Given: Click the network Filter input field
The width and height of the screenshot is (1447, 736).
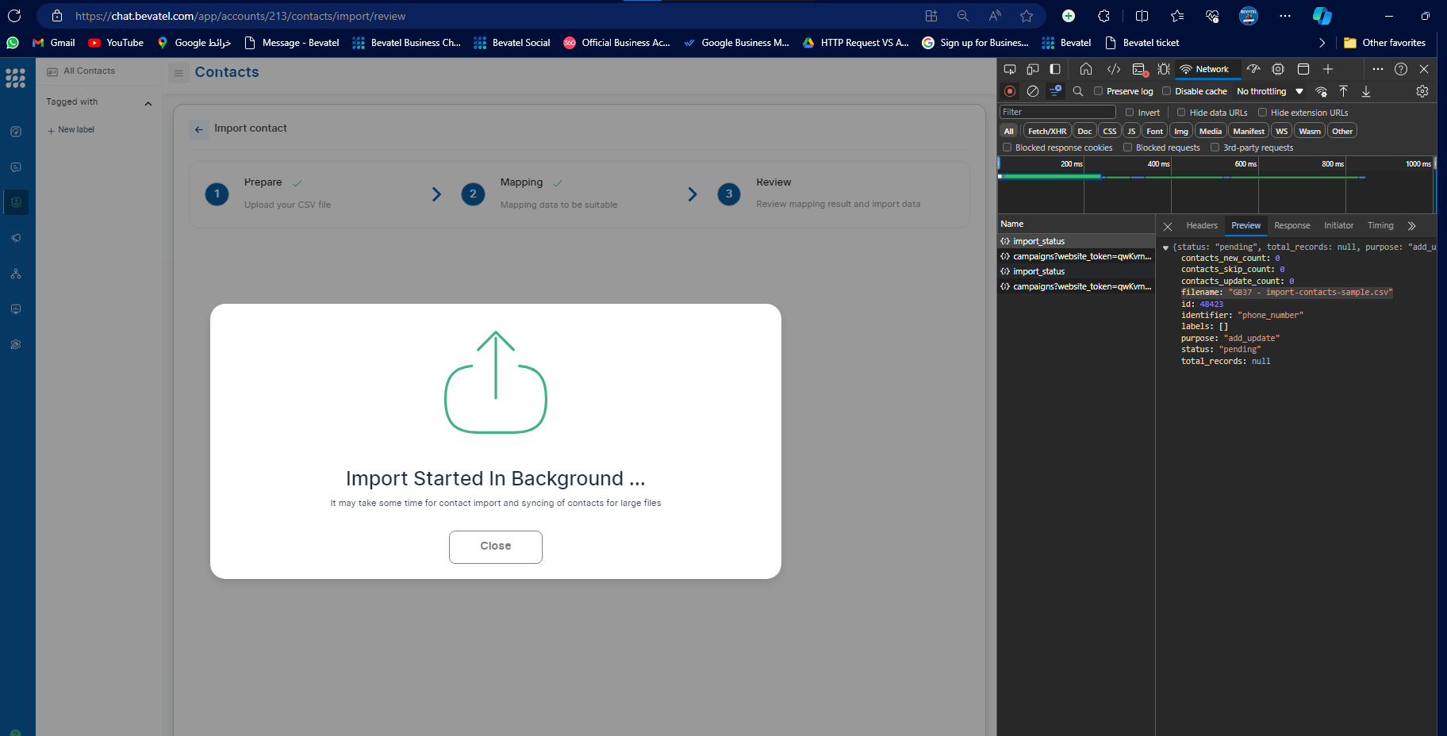Looking at the screenshot, I should pos(1057,113).
